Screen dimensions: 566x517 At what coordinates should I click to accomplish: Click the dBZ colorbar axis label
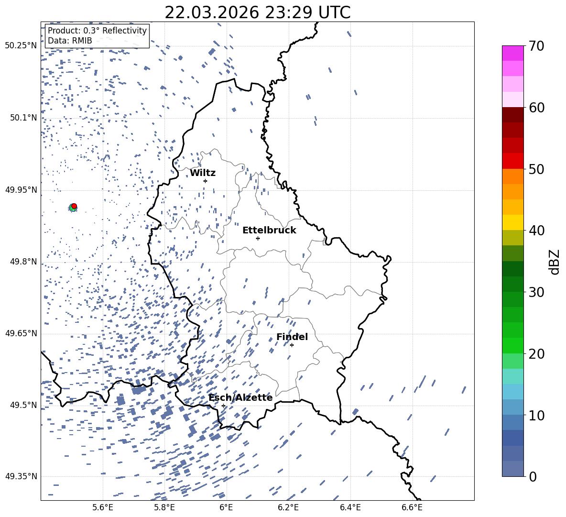pos(554,262)
